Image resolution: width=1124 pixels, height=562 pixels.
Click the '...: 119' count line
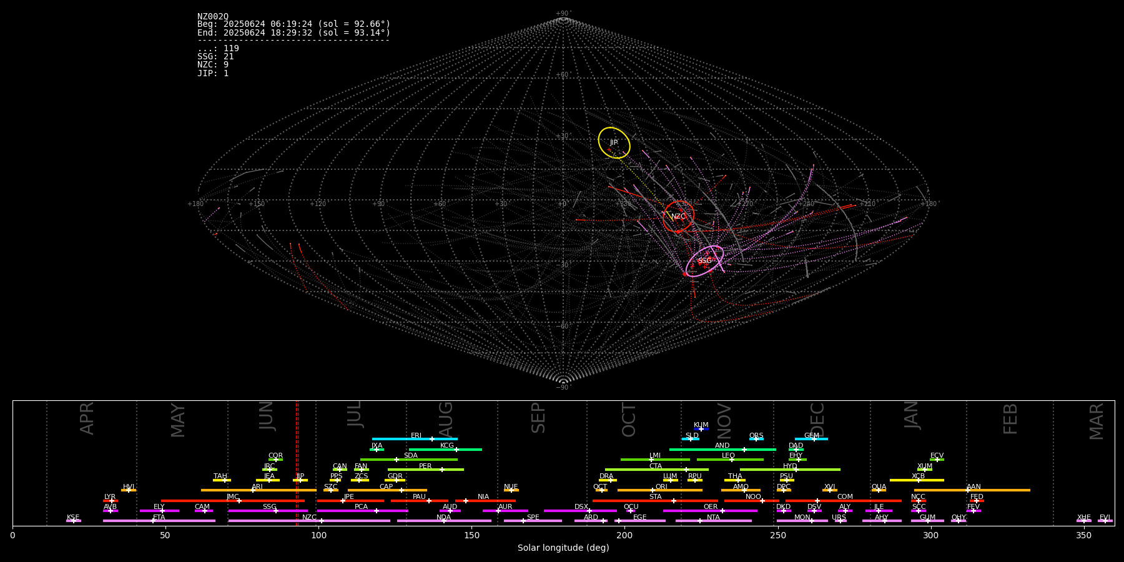218,49
